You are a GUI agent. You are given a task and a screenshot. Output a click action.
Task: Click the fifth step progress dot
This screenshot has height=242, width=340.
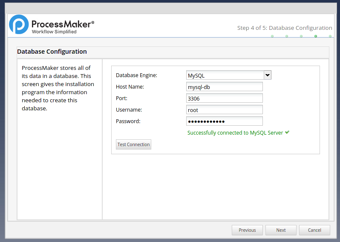[x=330, y=36]
